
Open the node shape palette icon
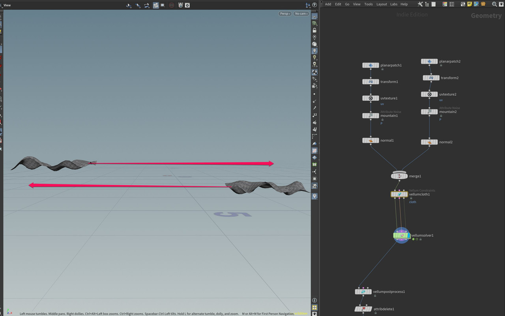point(451,4)
